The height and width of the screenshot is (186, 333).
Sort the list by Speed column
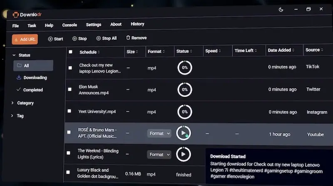click(x=213, y=51)
